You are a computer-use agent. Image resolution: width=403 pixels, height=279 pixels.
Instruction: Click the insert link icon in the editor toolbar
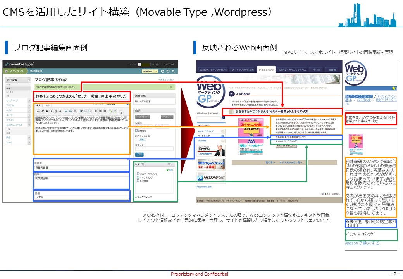click(x=66, y=111)
